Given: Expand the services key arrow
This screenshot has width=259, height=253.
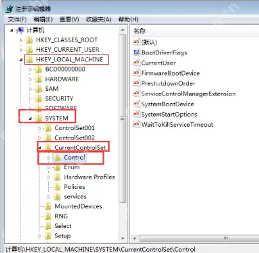Looking at the screenshot, I should [x=49, y=197].
